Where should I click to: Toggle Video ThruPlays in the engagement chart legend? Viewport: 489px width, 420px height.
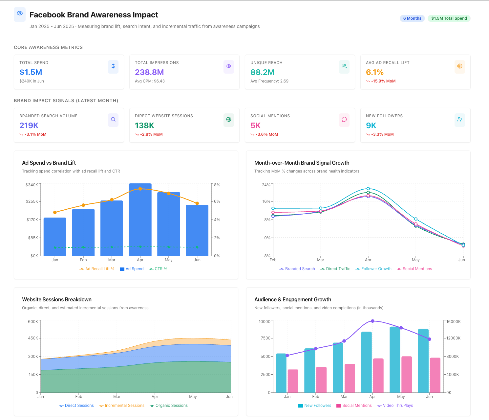pyautogui.click(x=395, y=405)
